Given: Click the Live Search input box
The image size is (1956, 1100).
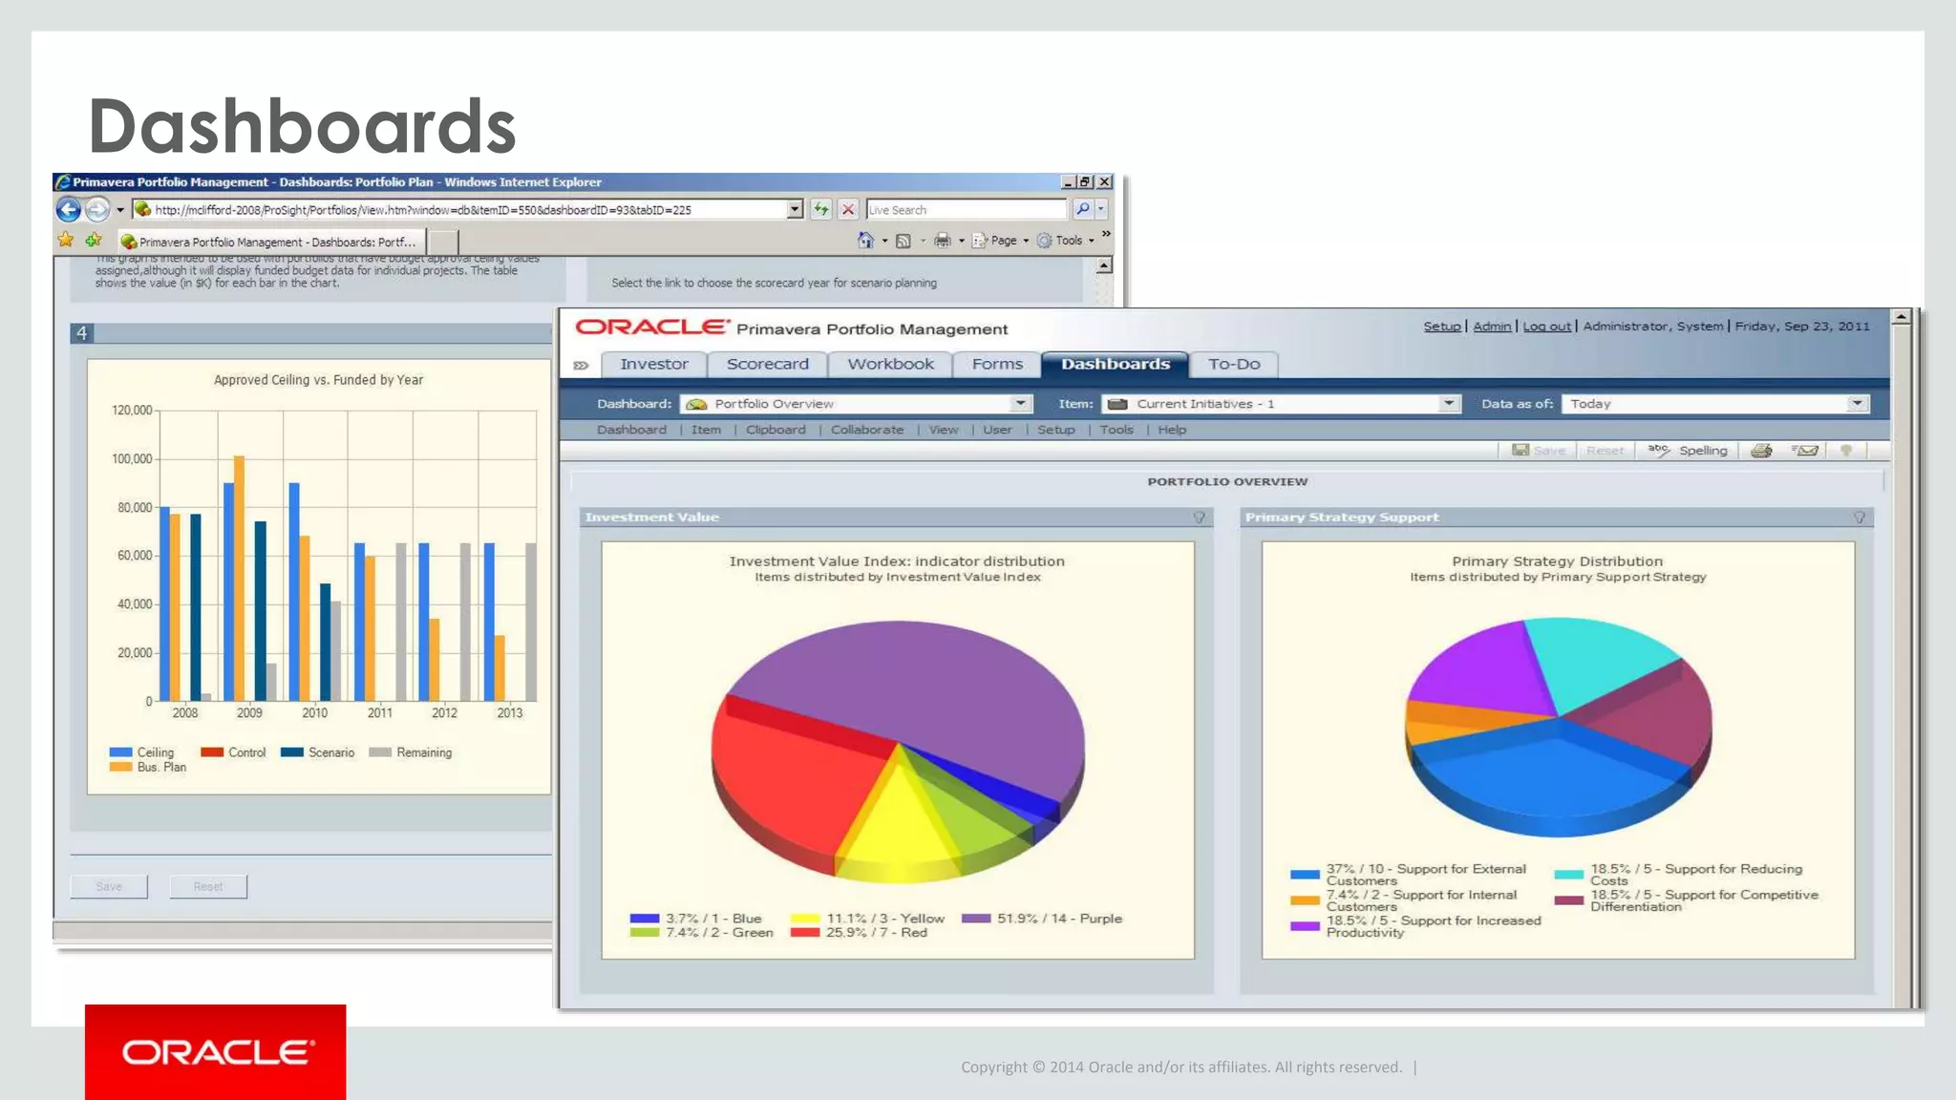Looking at the screenshot, I should point(966,209).
